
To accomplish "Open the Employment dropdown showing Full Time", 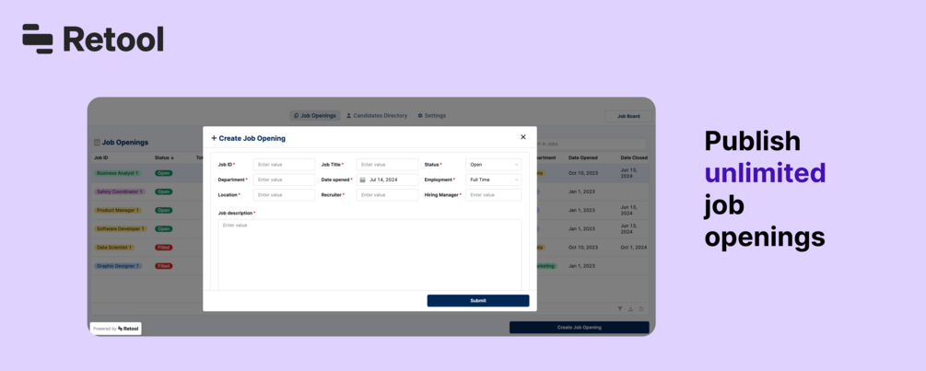I will pyautogui.click(x=494, y=180).
